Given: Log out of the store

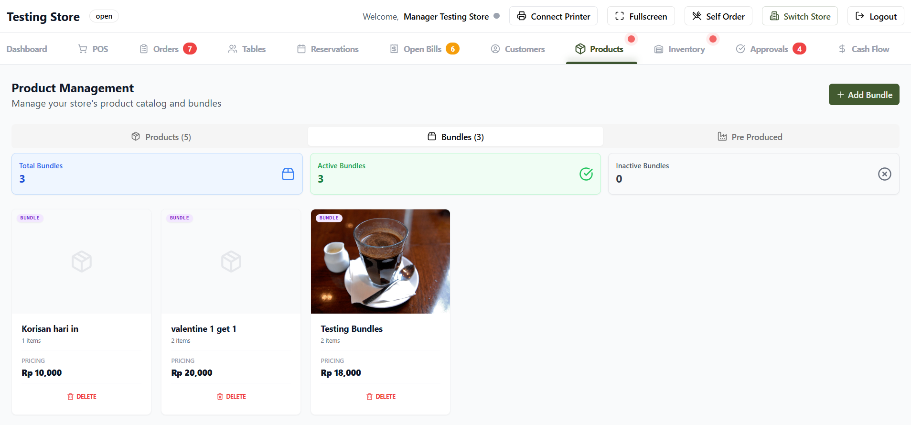Looking at the screenshot, I should pos(875,16).
